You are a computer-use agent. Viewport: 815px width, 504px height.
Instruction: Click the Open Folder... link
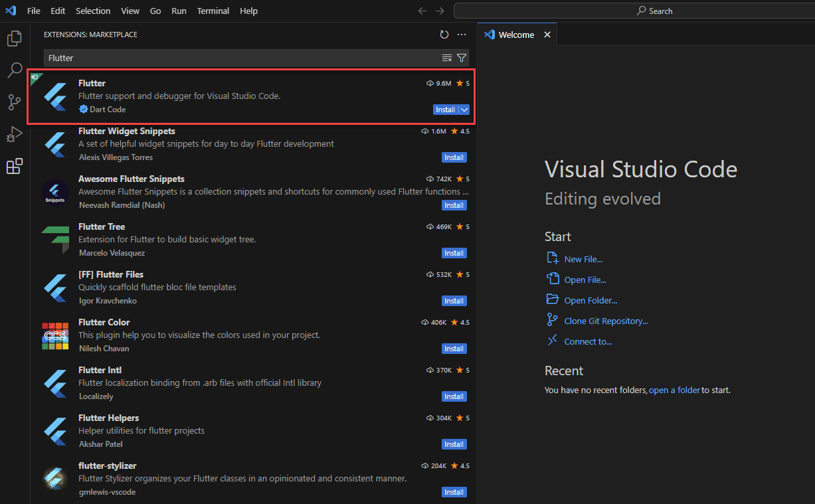pos(590,300)
